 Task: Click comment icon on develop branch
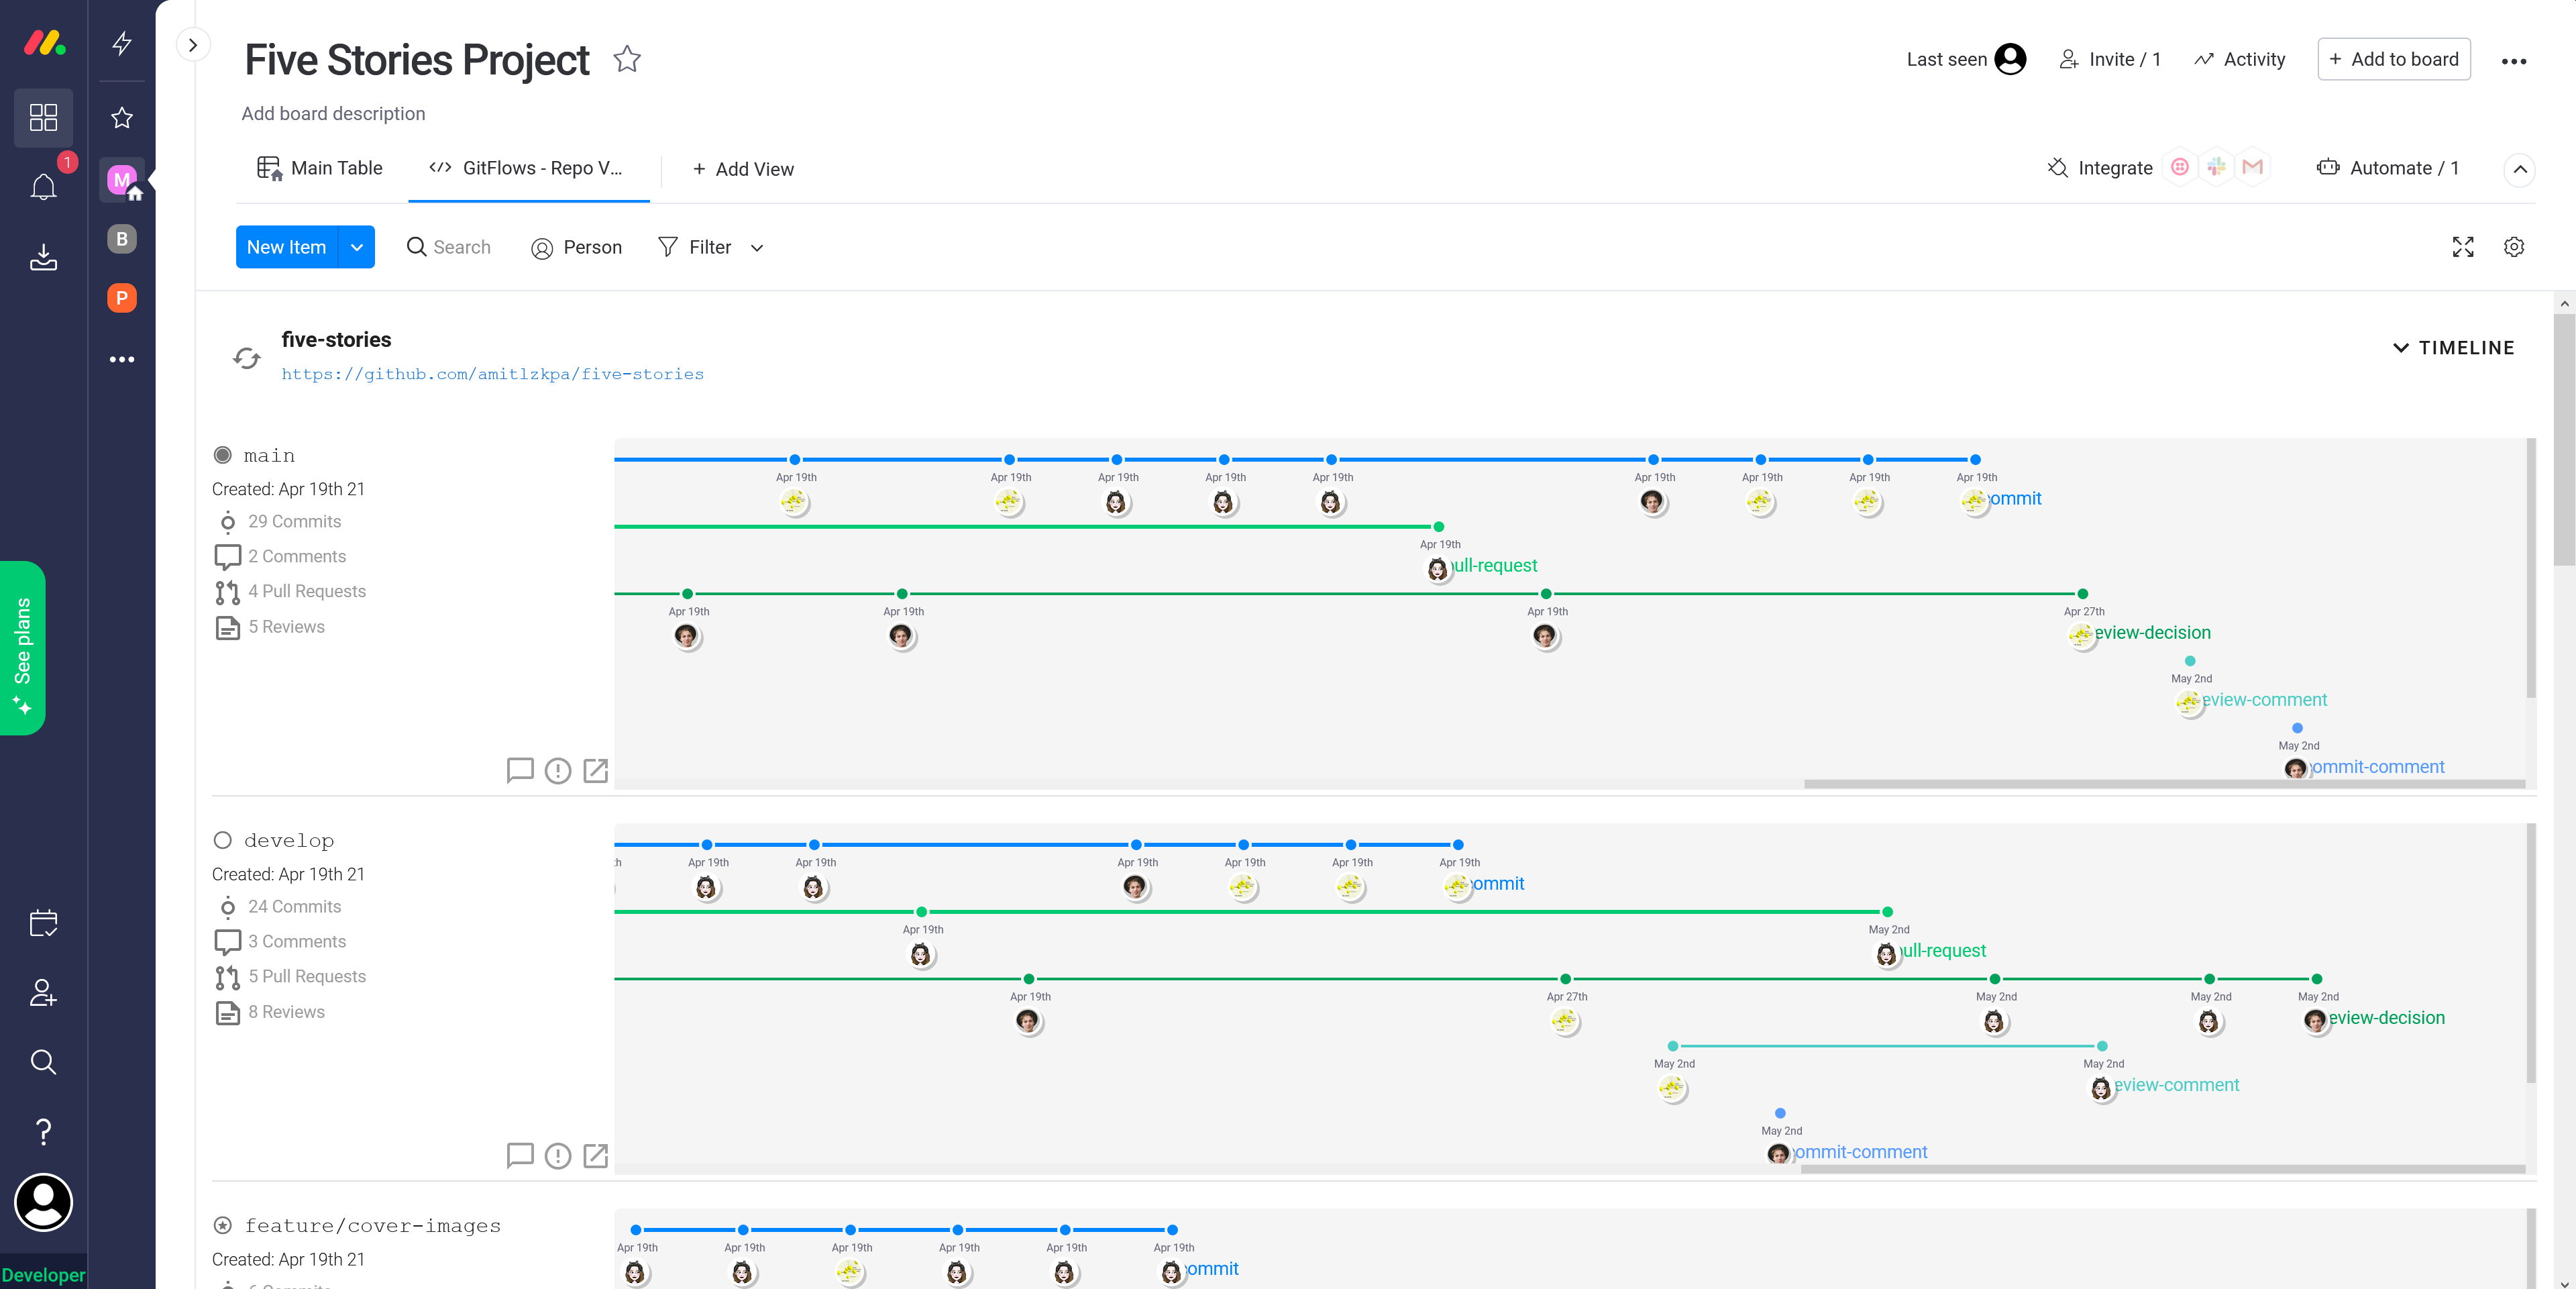[519, 1155]
